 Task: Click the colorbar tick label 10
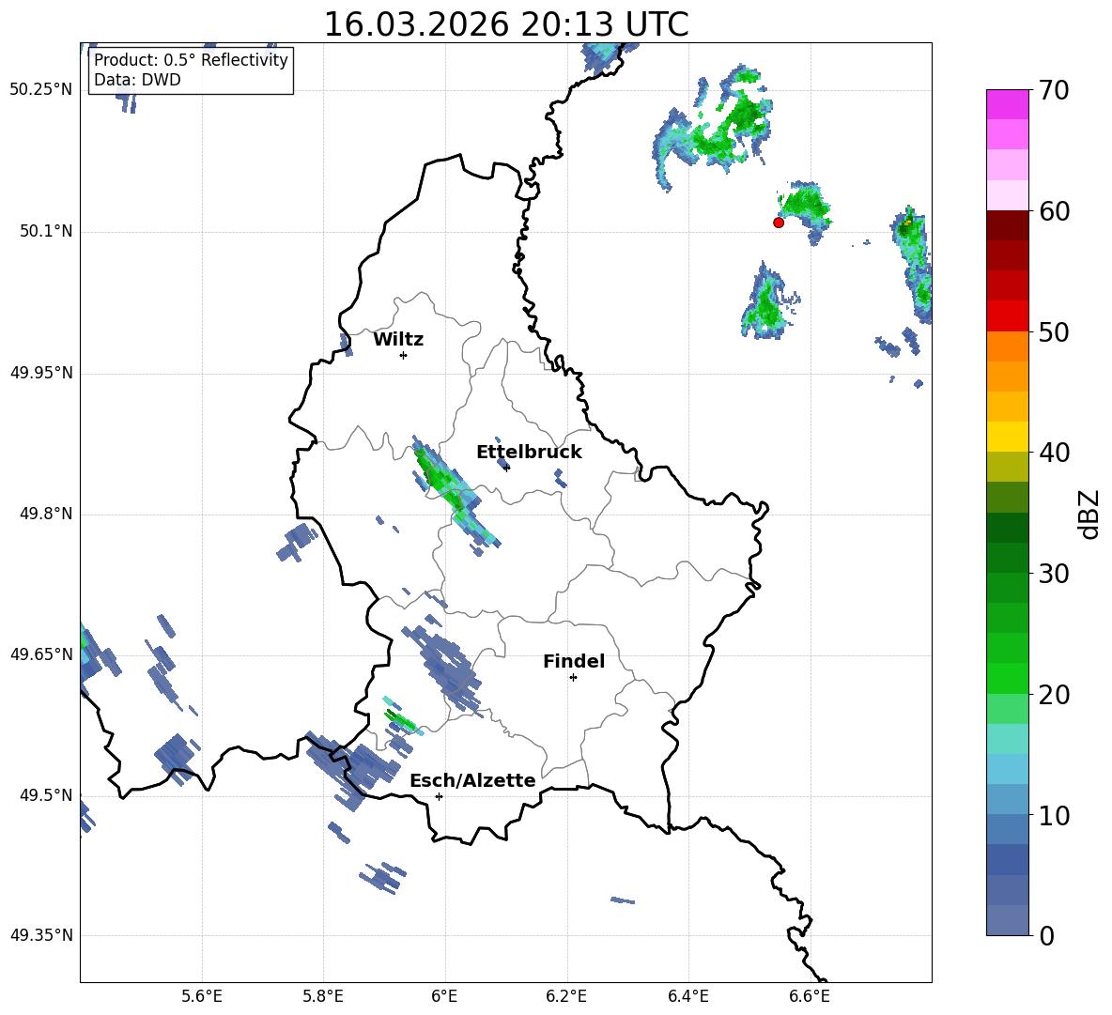(x=1054, y=815)
